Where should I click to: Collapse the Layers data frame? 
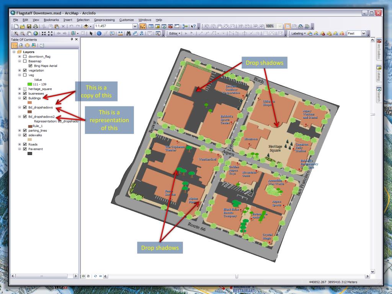pos(14,52)
